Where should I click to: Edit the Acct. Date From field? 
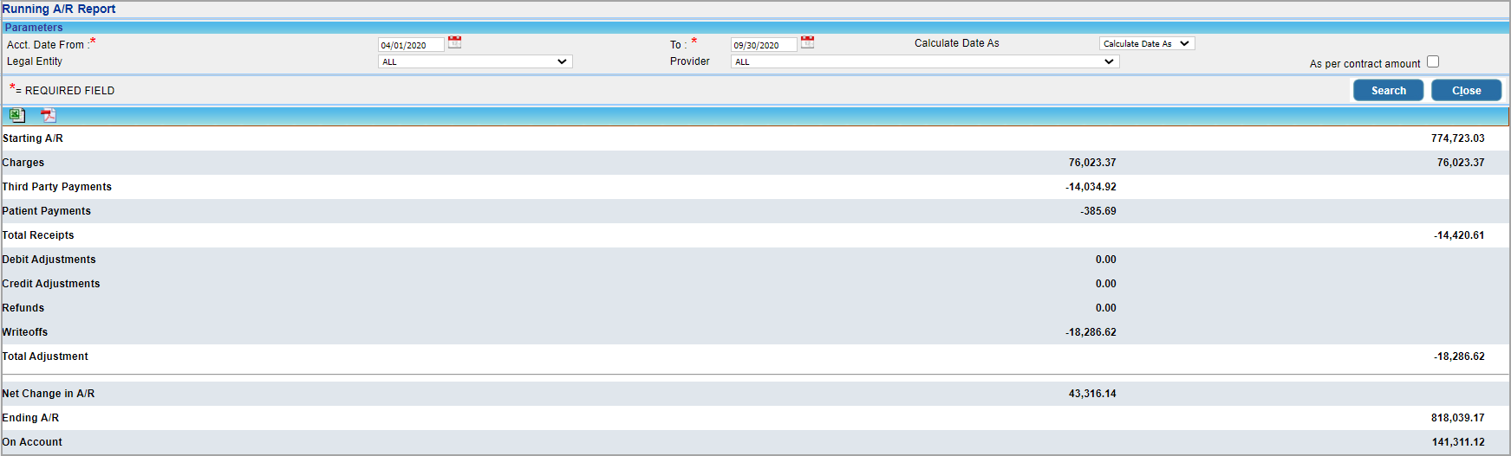[411, 45]
